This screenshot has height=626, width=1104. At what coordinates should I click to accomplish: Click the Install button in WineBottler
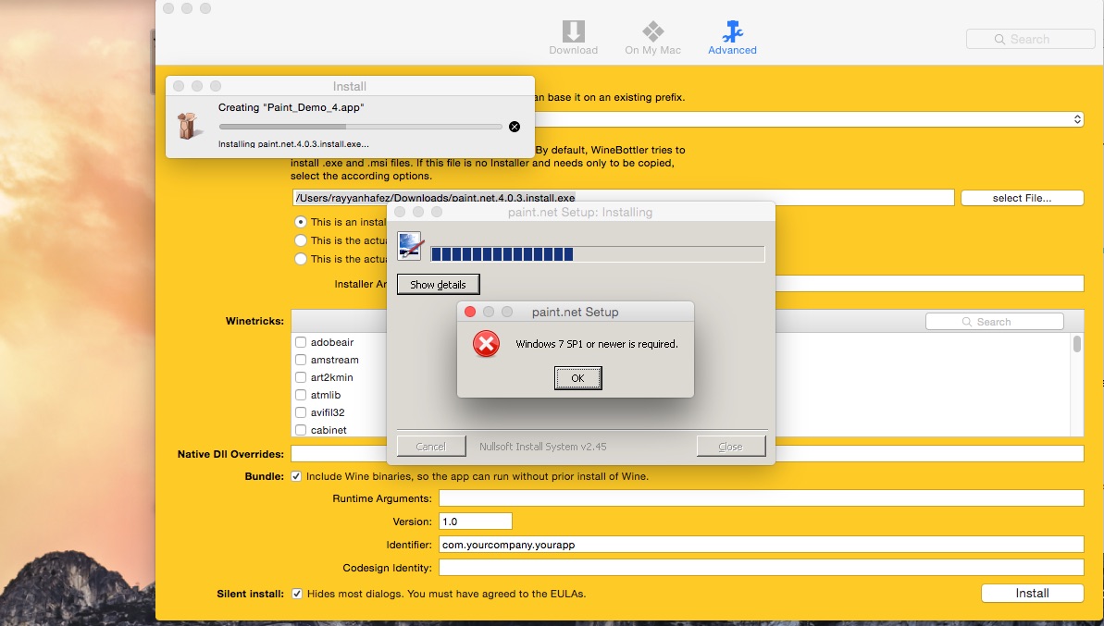point(1032,593)
